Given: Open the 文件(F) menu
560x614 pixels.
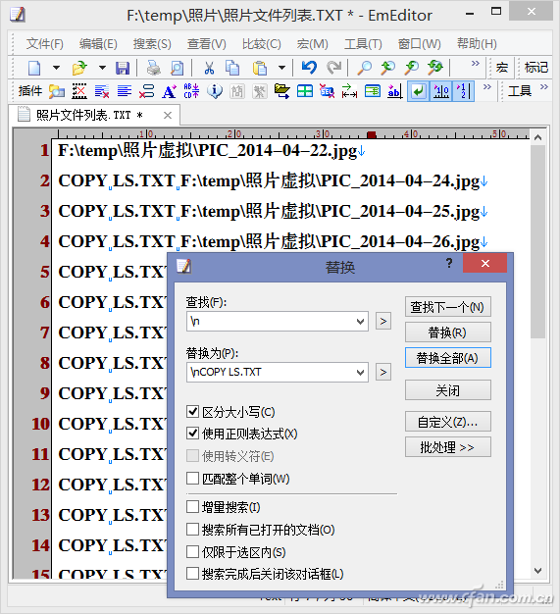Looking at the screenshot, I should click(x=45, y=44).
